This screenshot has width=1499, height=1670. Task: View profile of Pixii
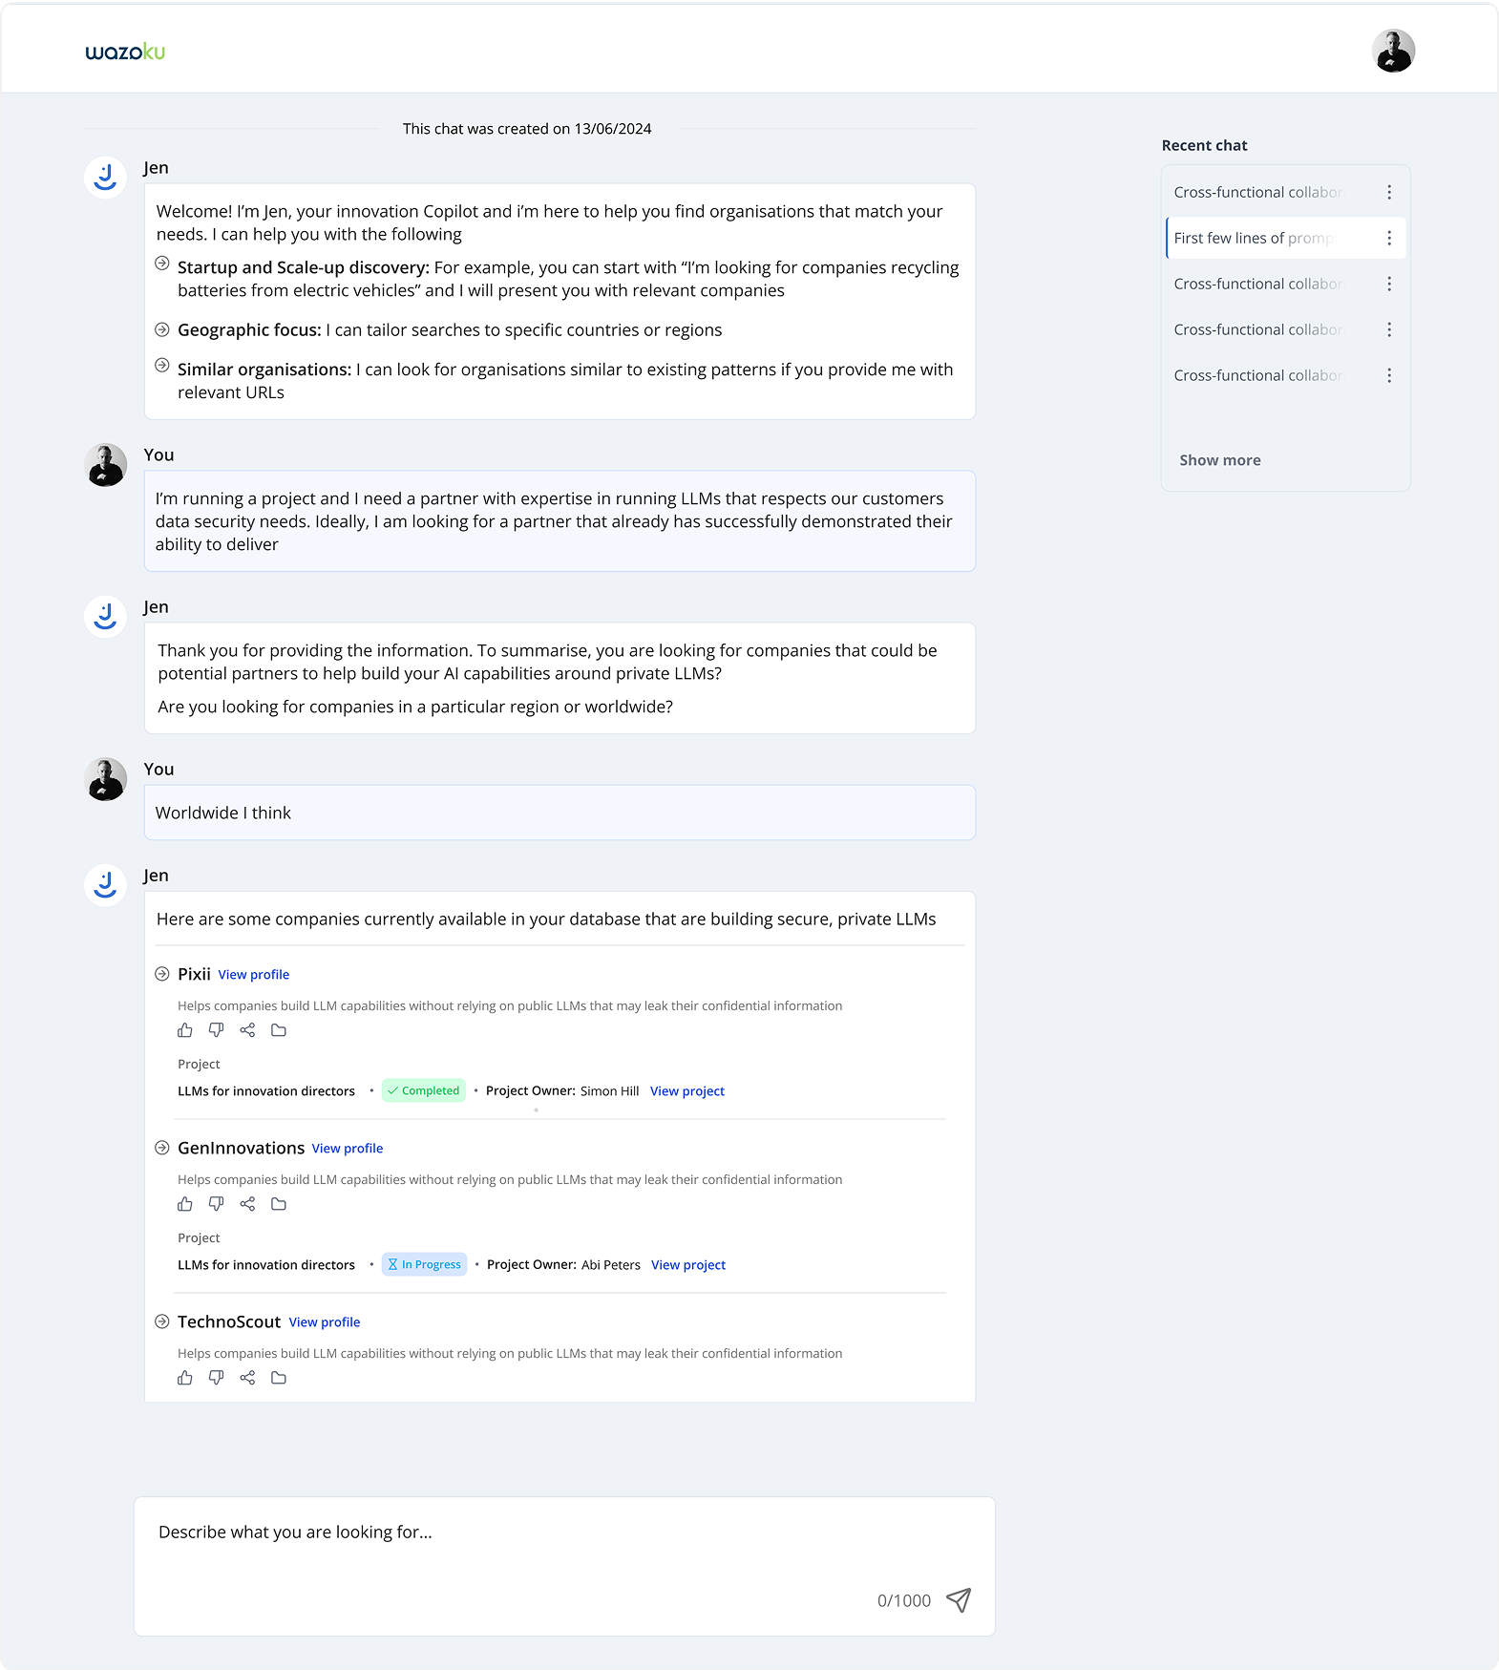(254, 975)
